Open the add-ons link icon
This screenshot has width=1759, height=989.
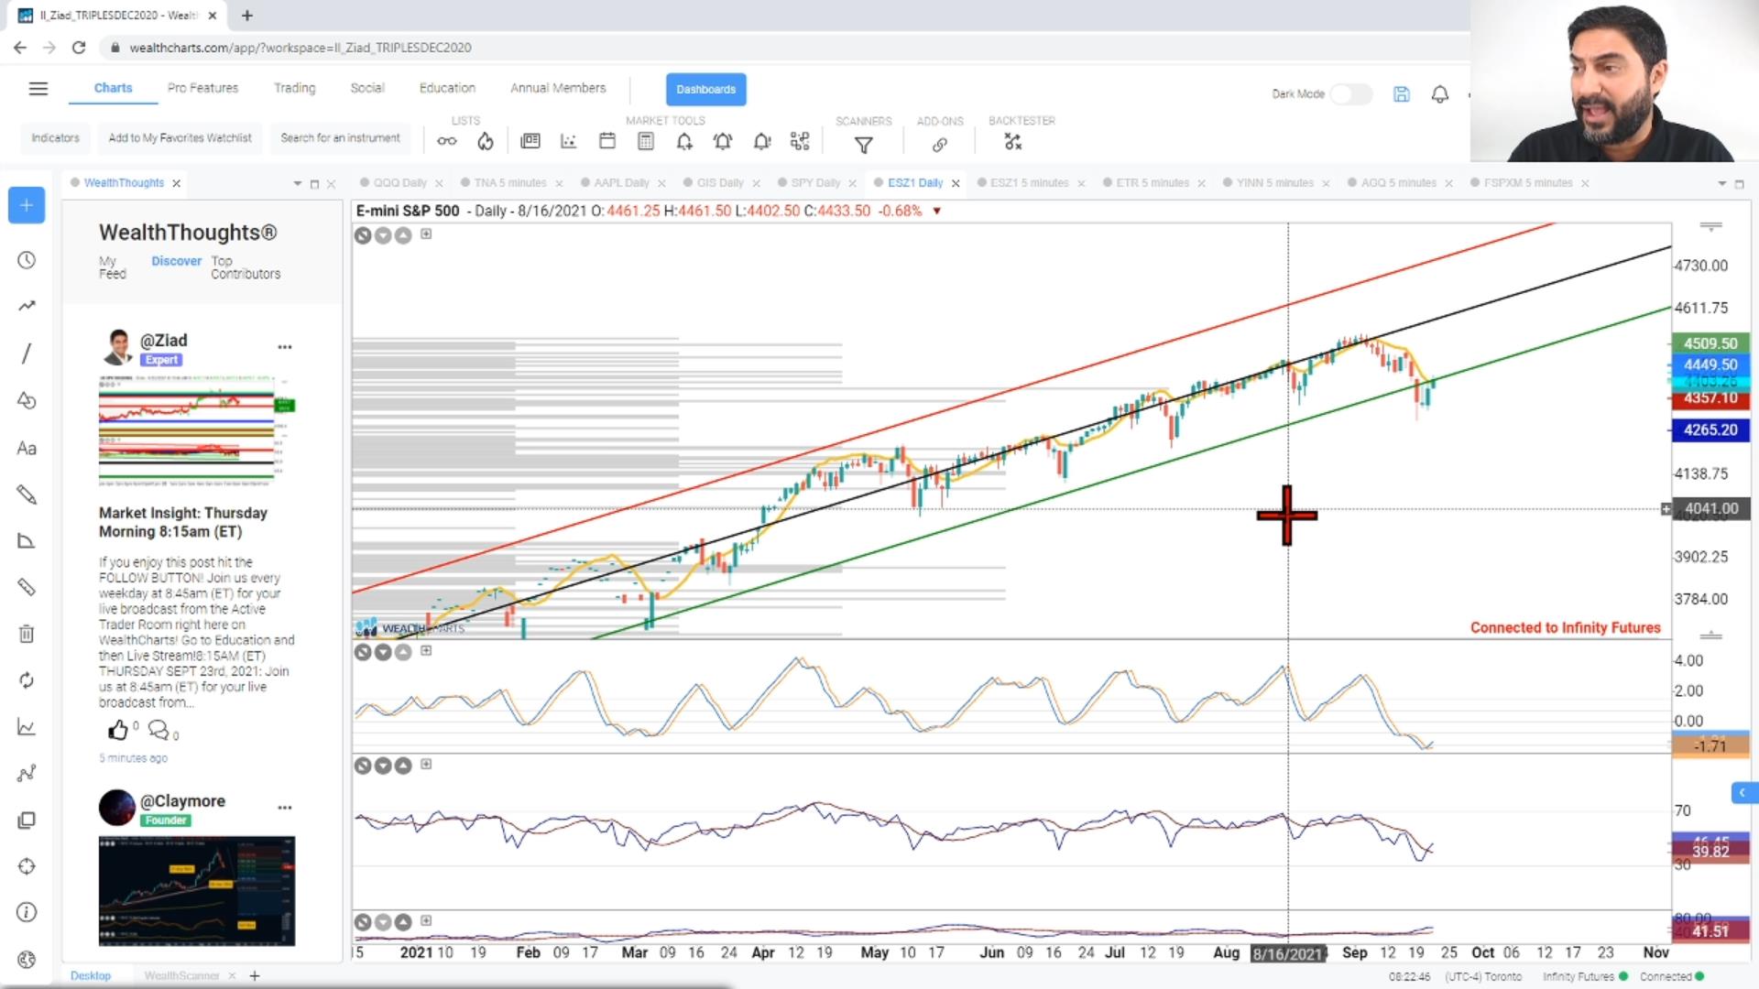[940, 144]
